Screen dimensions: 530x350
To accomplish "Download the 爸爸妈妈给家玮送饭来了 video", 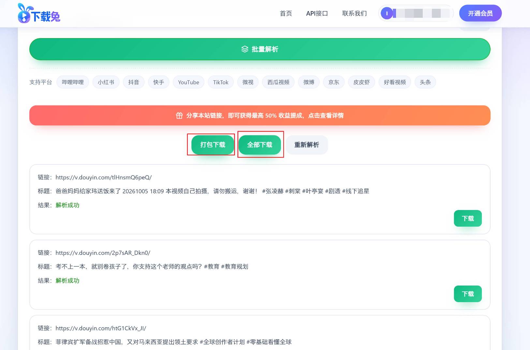I will point(468,218).
